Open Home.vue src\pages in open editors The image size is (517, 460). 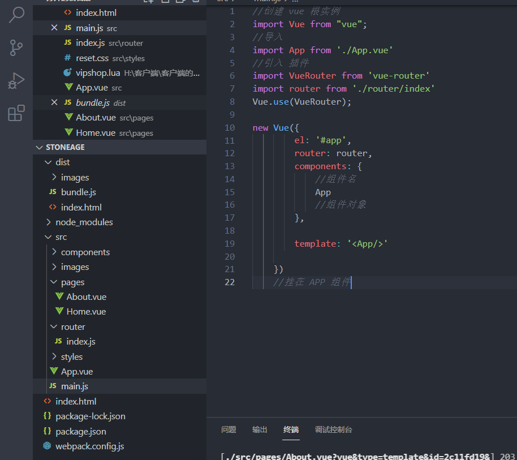(120, 132)
